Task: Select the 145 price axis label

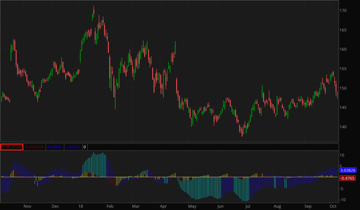Action: tap(344, 108)
